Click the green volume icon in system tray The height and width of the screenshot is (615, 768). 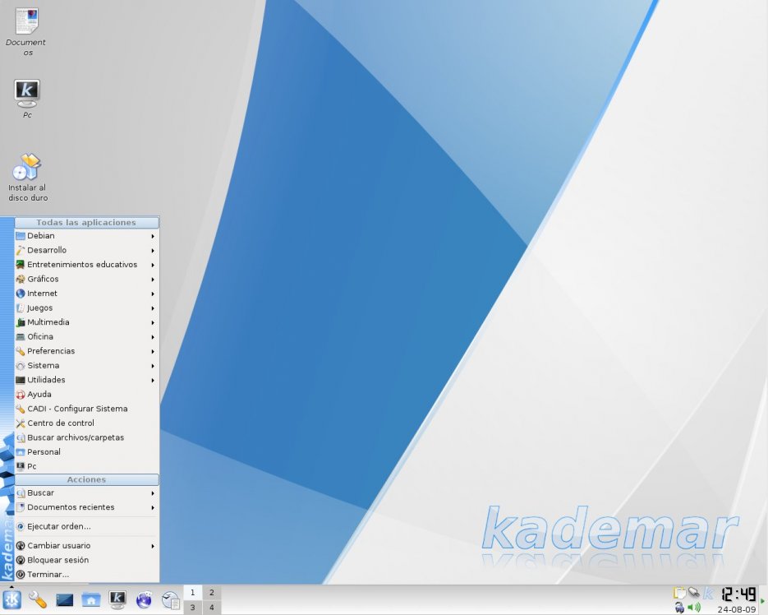[x=694, y=607]
